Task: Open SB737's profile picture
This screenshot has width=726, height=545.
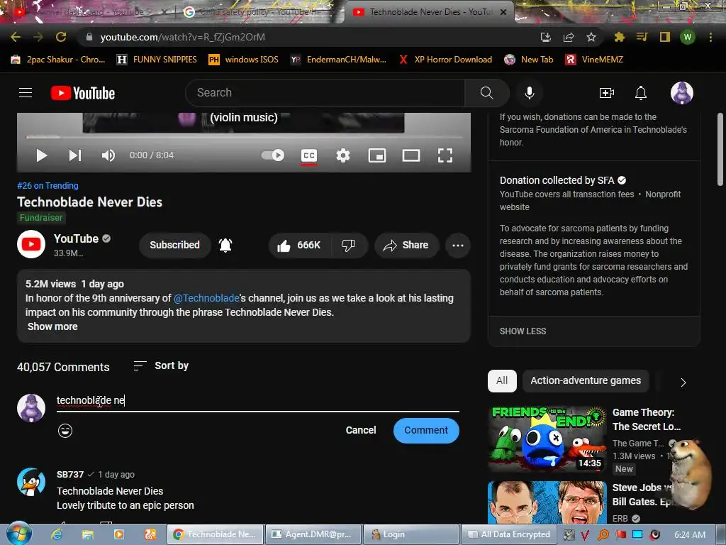Action: pyautogui.click(x=31, y=482)
